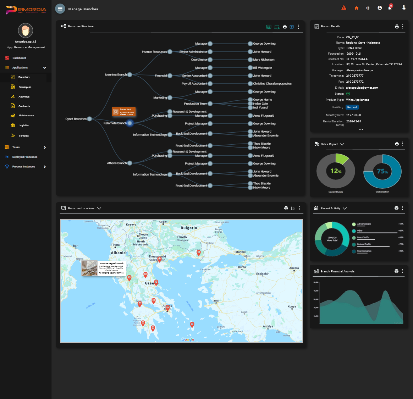Expand the Tasks sidebar menu

click(x=45, y=148)
